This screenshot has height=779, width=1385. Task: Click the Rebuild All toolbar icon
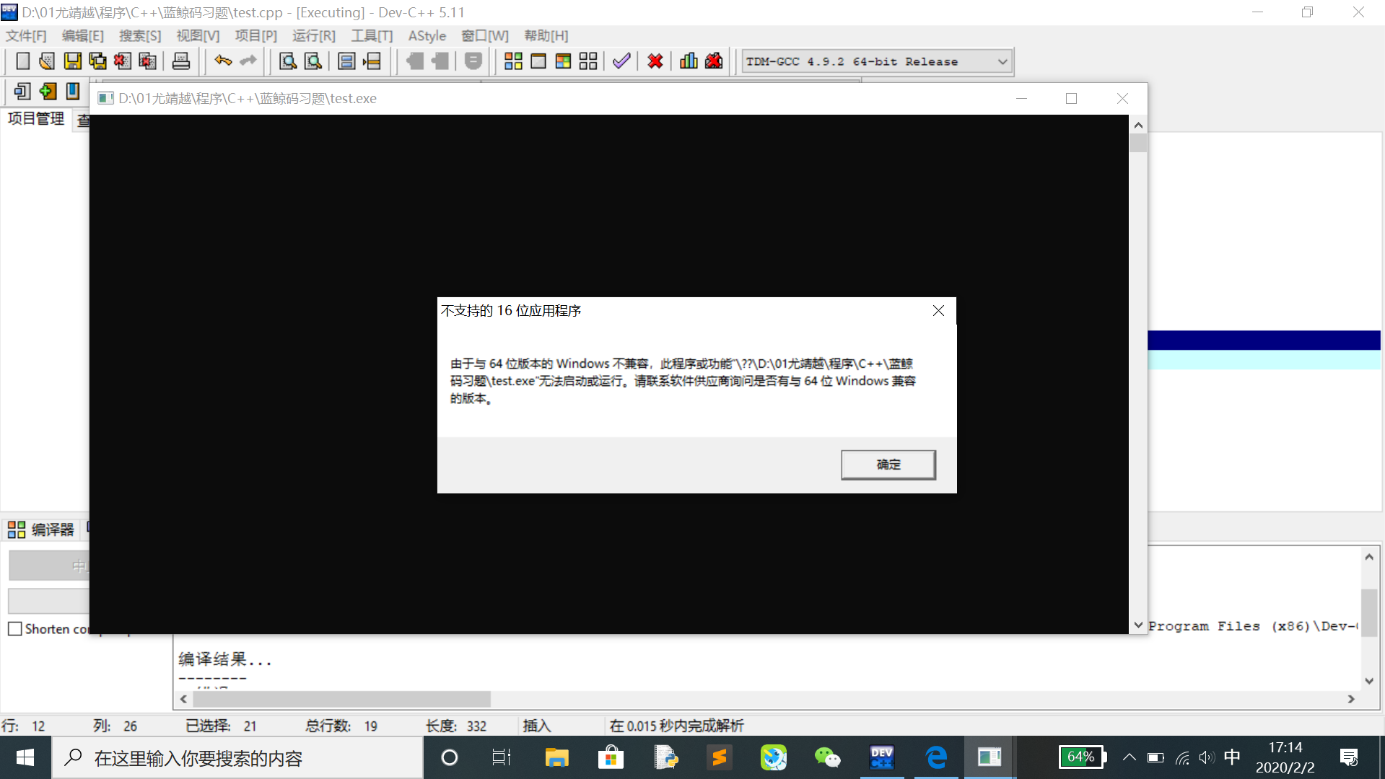[x=588, y=61]
